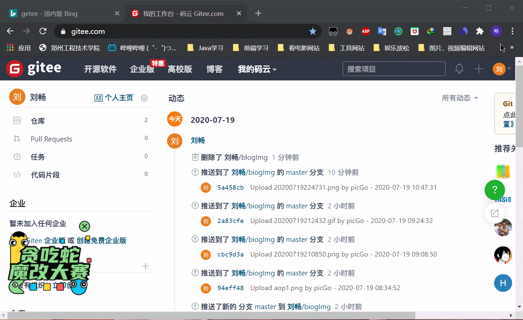This screenshot has width=523, height=320.
Task: Open 高校版 in the top navigation
Action: [x=180, y=69]
